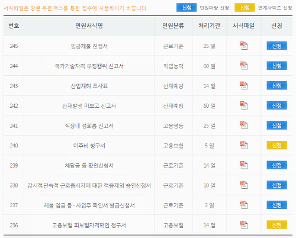The width and height of the screenshot is (296, 238).
Task: Click the orange notice about 서식파일 usage
Action: 75,8
